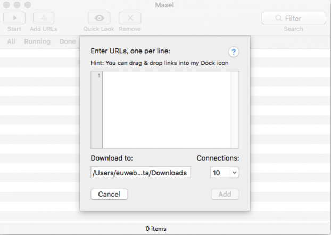The image size is (331, 235).
Task: Expand the Connections dropdown arrow
Action: coord(235,173)
